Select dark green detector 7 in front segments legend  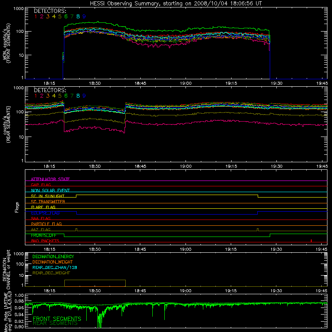(72, 17)
